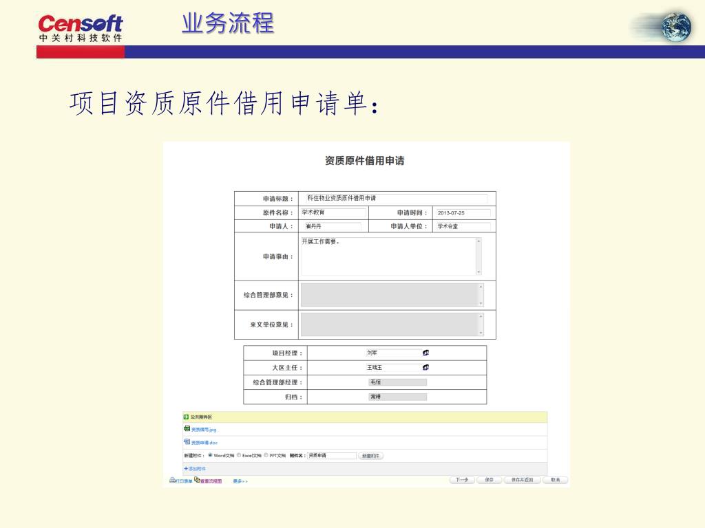The width and height of the screenshot is (705, 528).
Task: Click the 下一步 button
Action: click(462, 480)
